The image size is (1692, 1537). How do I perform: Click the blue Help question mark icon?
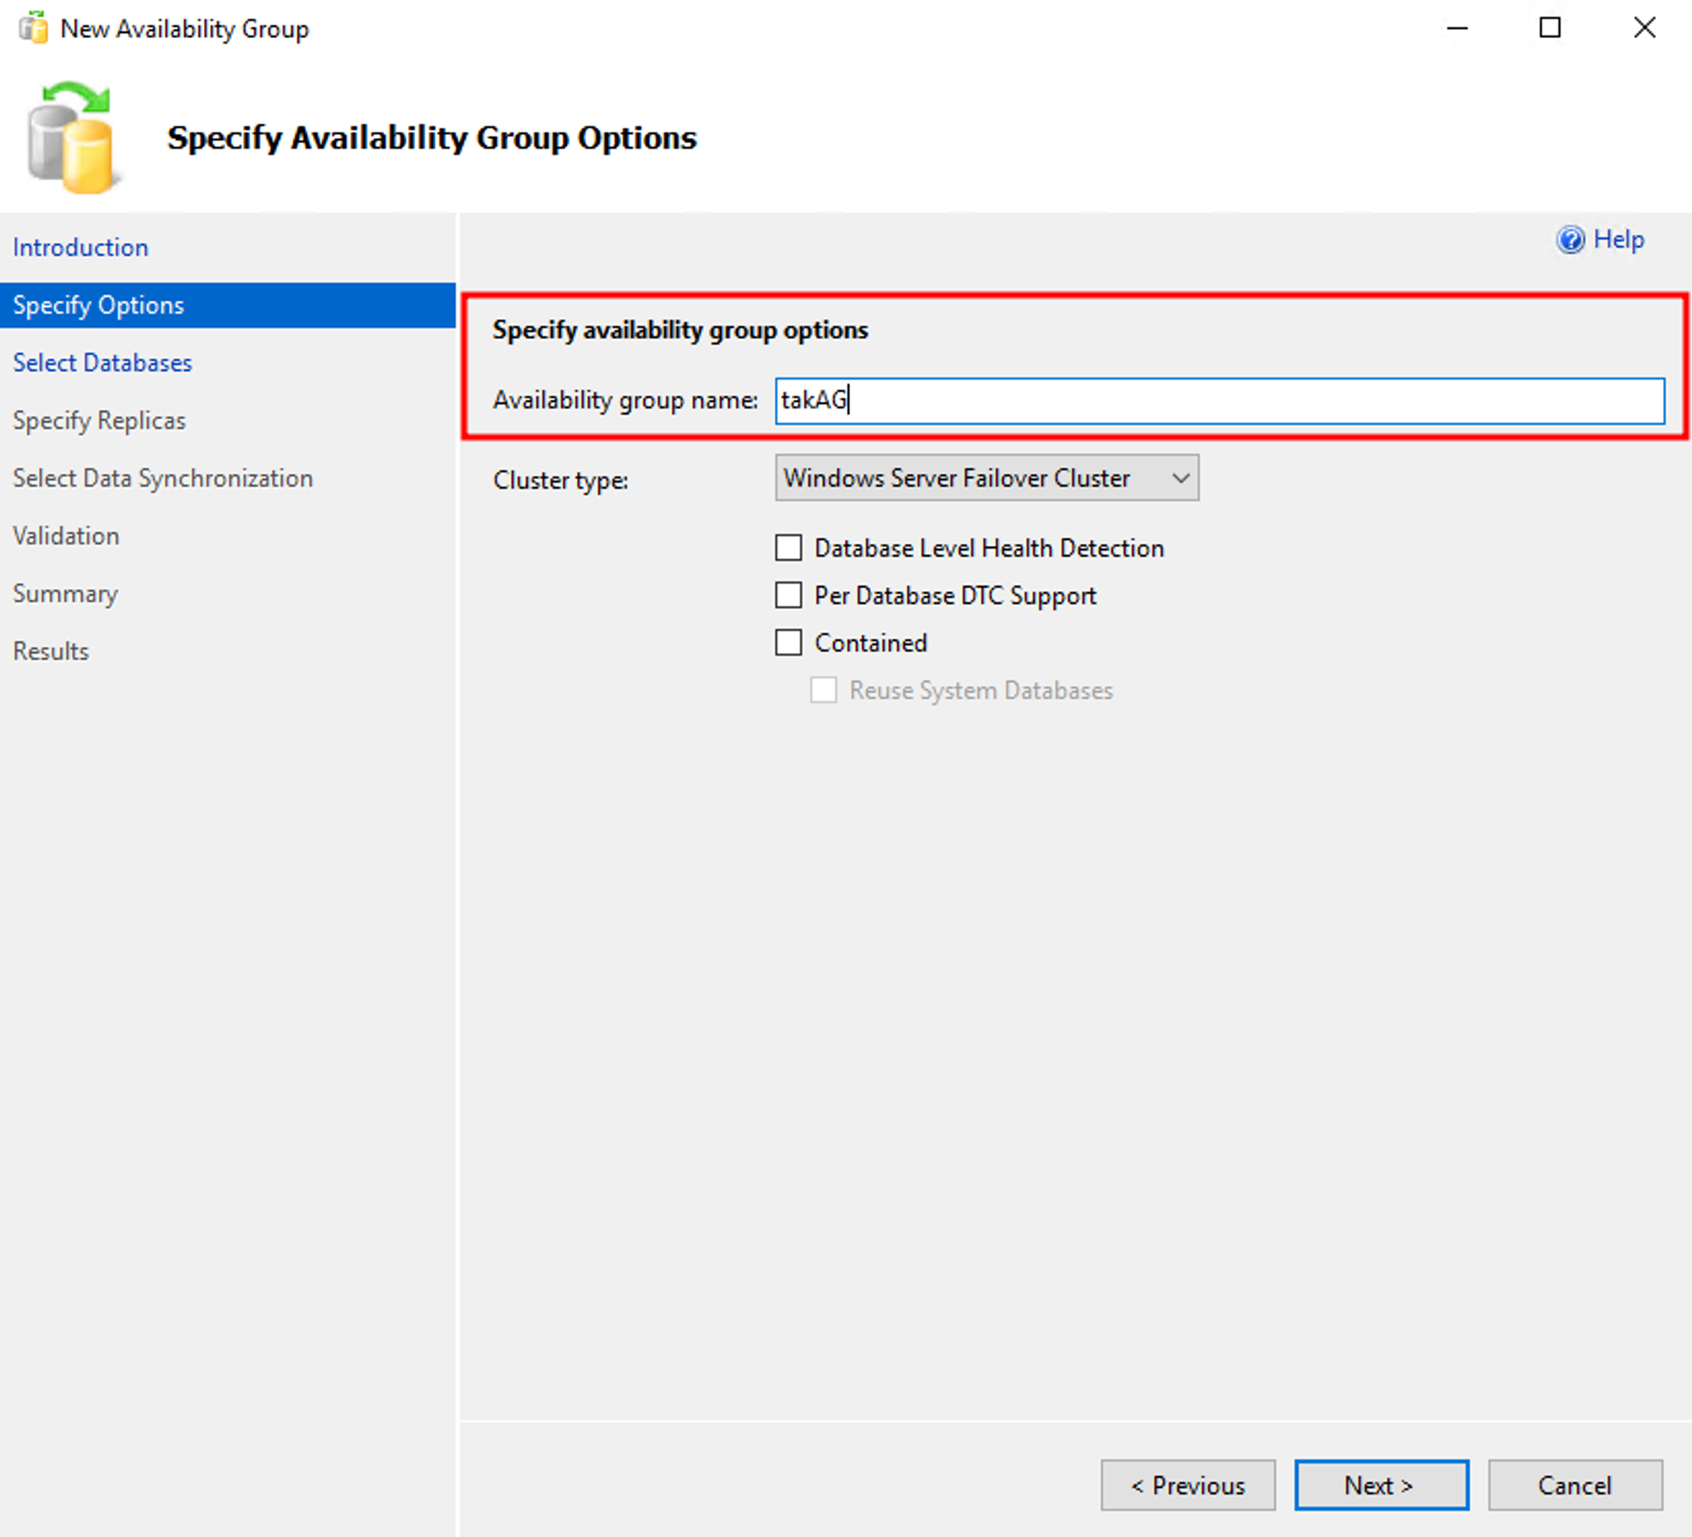[1570, 240]
